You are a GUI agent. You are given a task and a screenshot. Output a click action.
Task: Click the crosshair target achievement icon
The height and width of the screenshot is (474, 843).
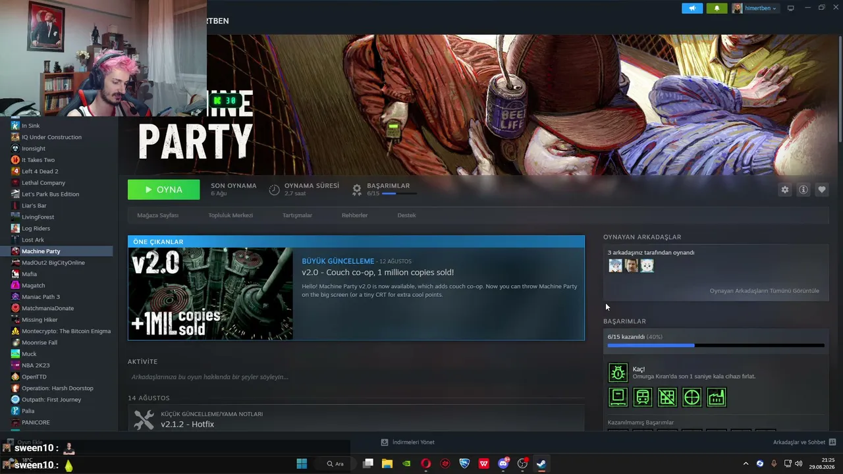click(692, 397)
